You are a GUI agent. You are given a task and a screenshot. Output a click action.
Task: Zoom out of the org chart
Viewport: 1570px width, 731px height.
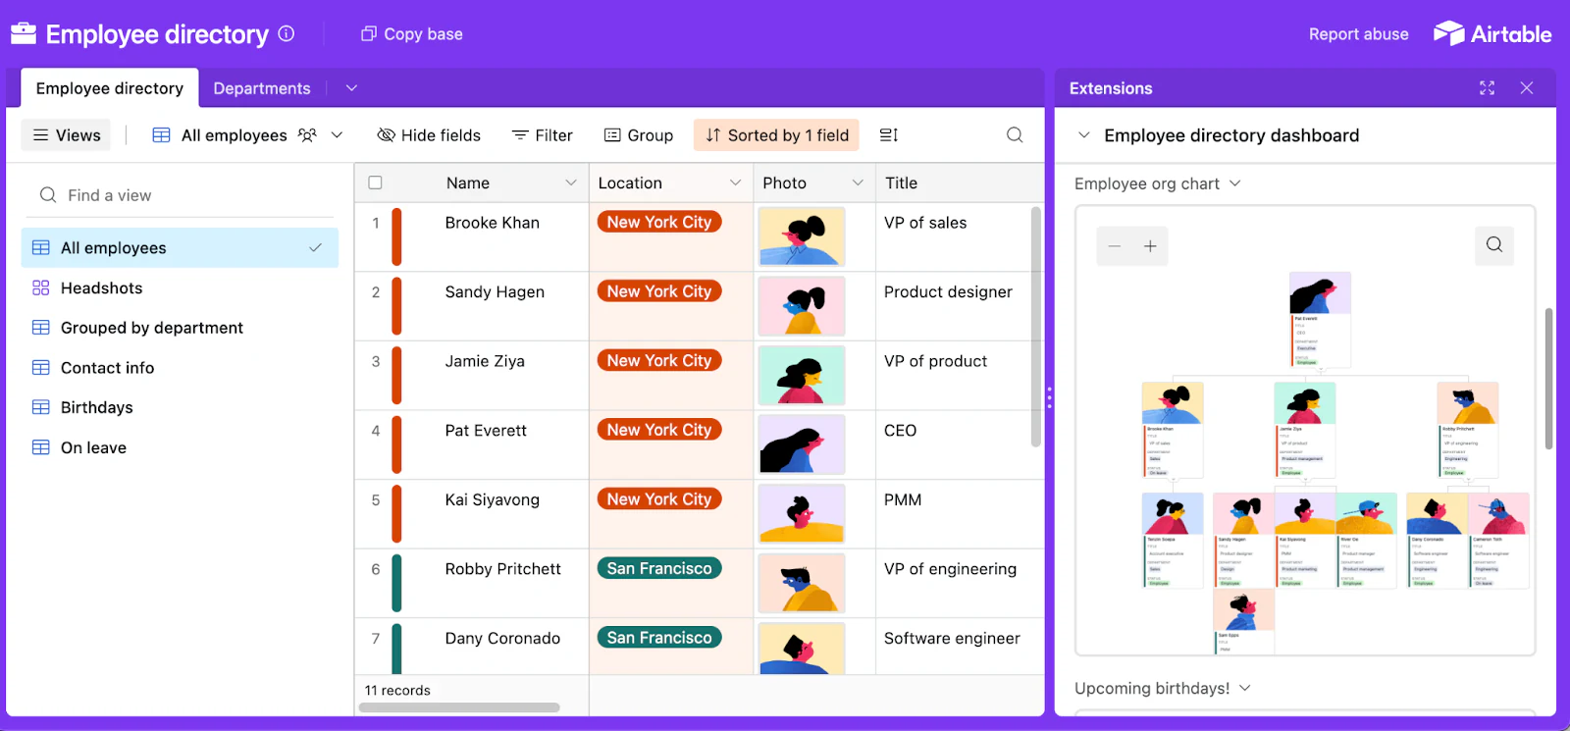pos(1115,246)
